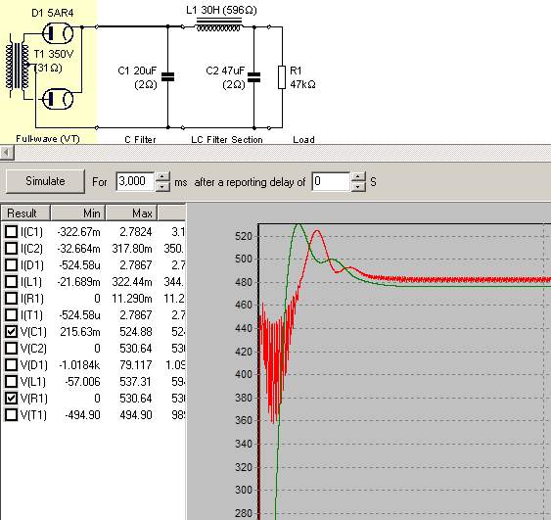Select the C1 20uF capacitor symbol
This screenshot has height=520, width=551.
point(168,76)
